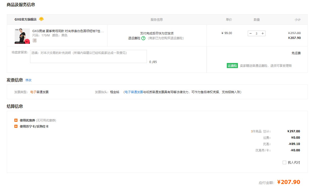This screenshot has width=313, height=186.
Task: Click the 给卖家留言 message text box
Action: (88, 56)
